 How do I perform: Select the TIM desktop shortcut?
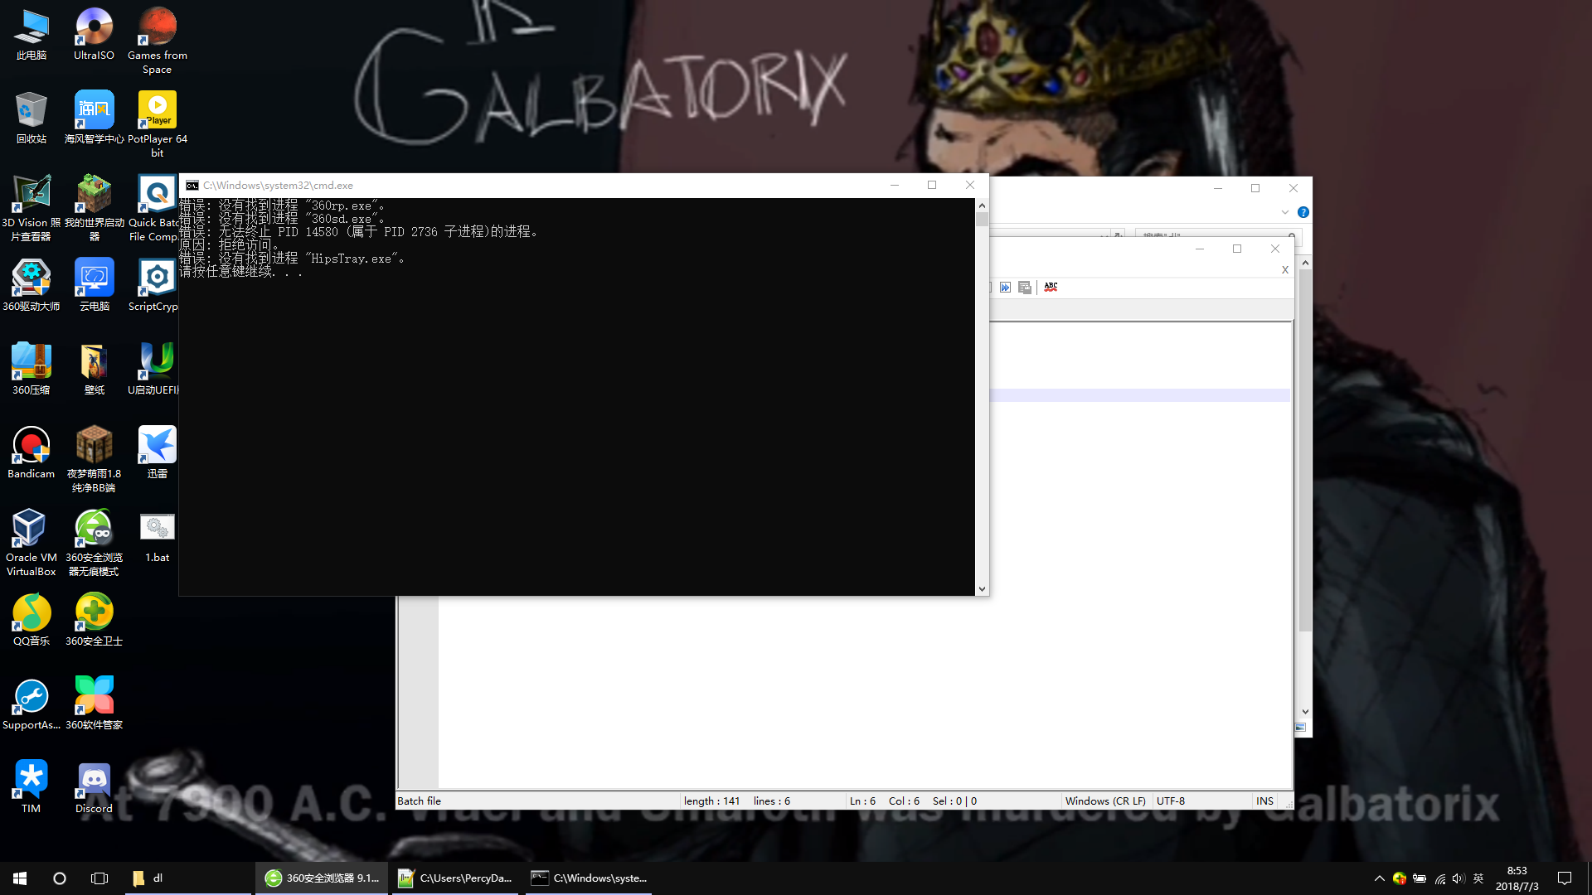click(32, 787)
